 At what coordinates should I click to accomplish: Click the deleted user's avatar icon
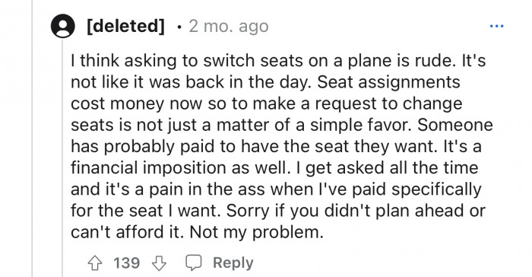pyautogui.click(x=63, y=26)
